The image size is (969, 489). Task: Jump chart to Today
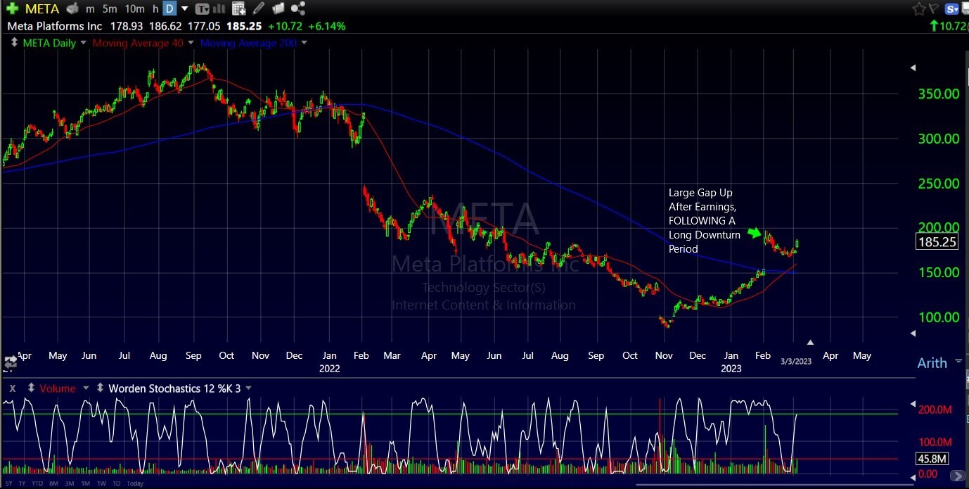(x=136, y=483)
